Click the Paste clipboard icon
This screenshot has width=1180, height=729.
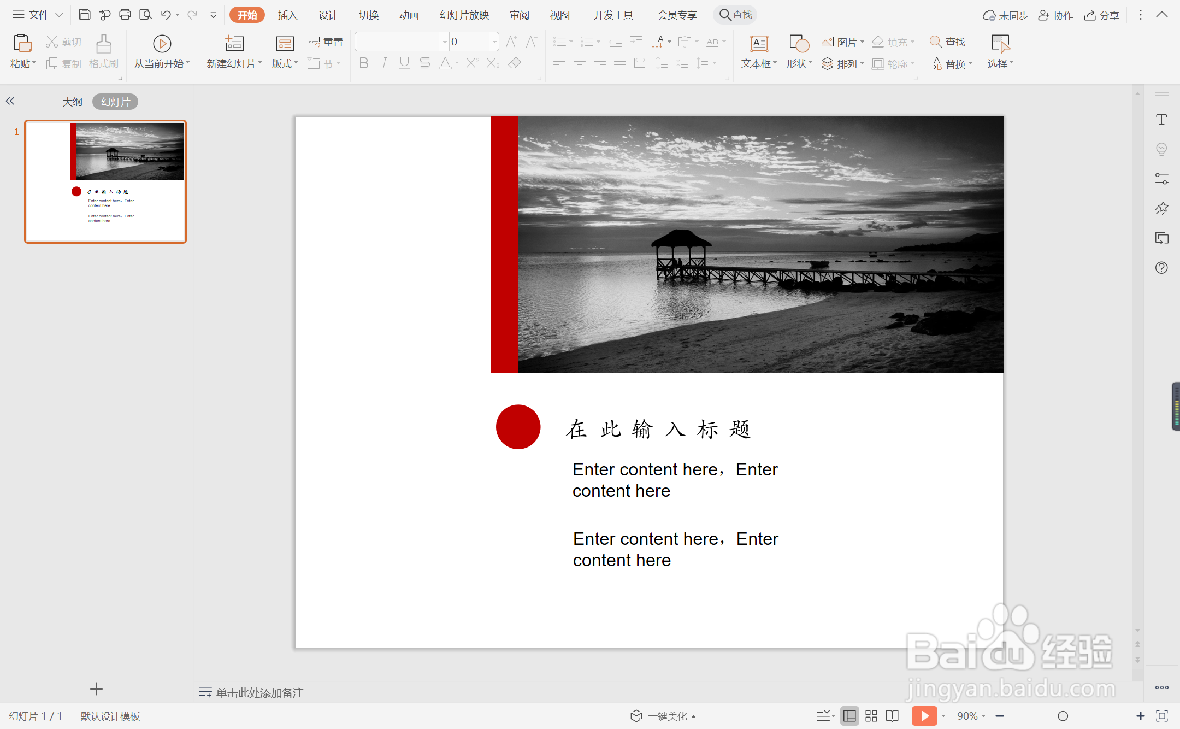(x=22, y=44)
